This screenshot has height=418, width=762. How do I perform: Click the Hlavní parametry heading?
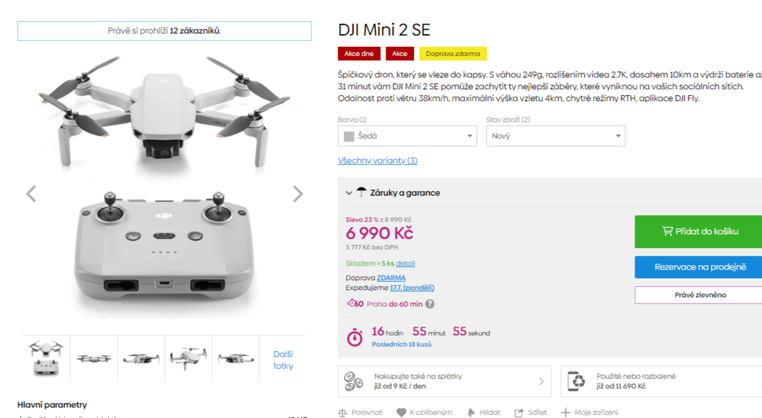pyautogui.click(x=52, y=404)
